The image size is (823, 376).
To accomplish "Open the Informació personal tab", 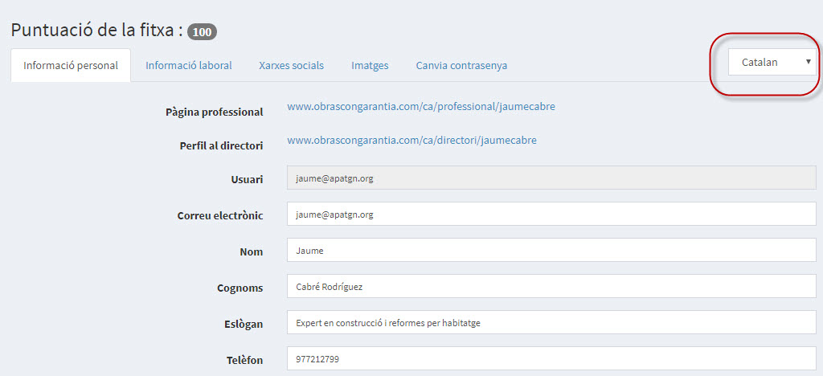I will pos(71,65).
